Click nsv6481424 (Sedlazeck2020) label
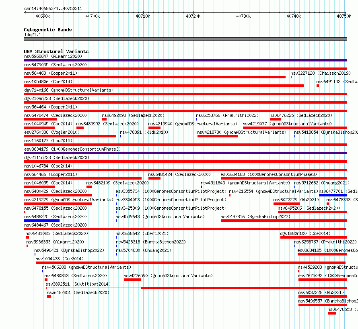Viewport: 358px width, 329px height. point(179,174)
